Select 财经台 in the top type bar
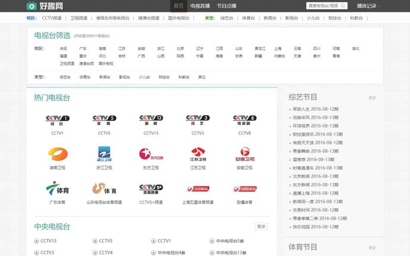410x256 pixels. pos(335,18)
